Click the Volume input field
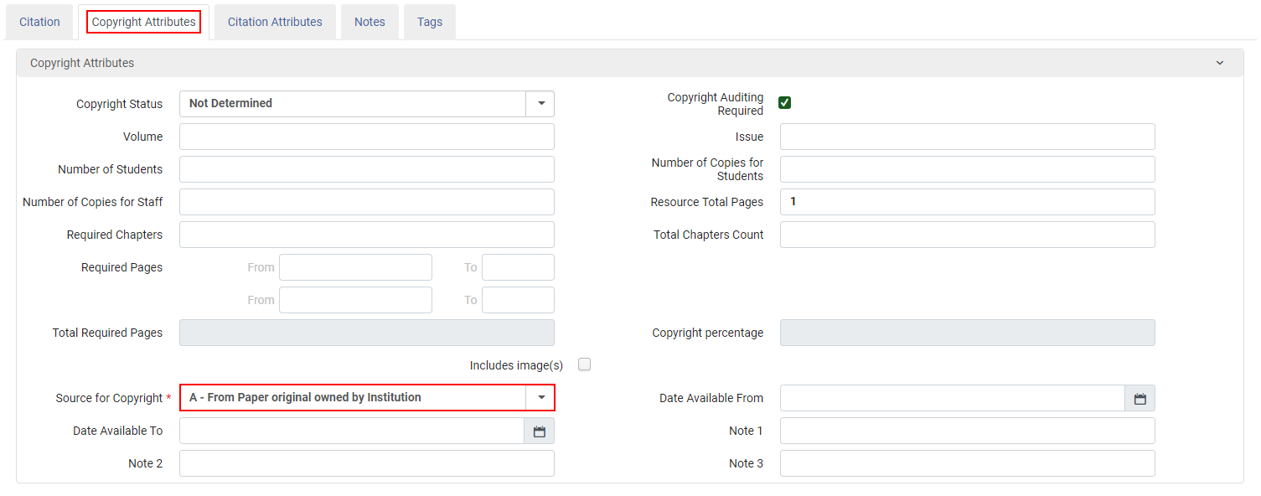Screen dimensions: 1261x496 pyautogui.click(x=367, y=137)
